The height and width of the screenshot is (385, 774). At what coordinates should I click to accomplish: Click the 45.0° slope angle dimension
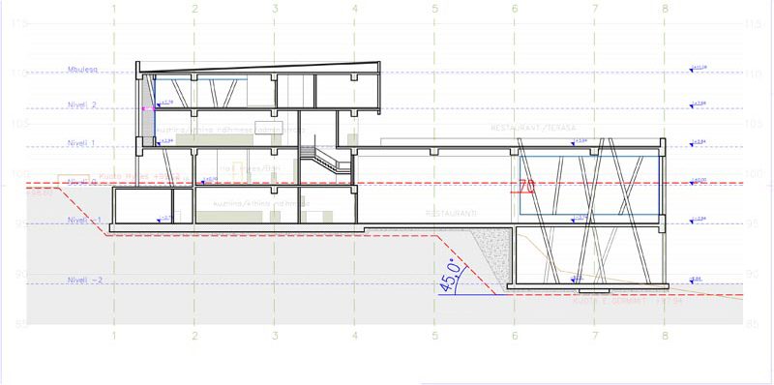(453, 278)
